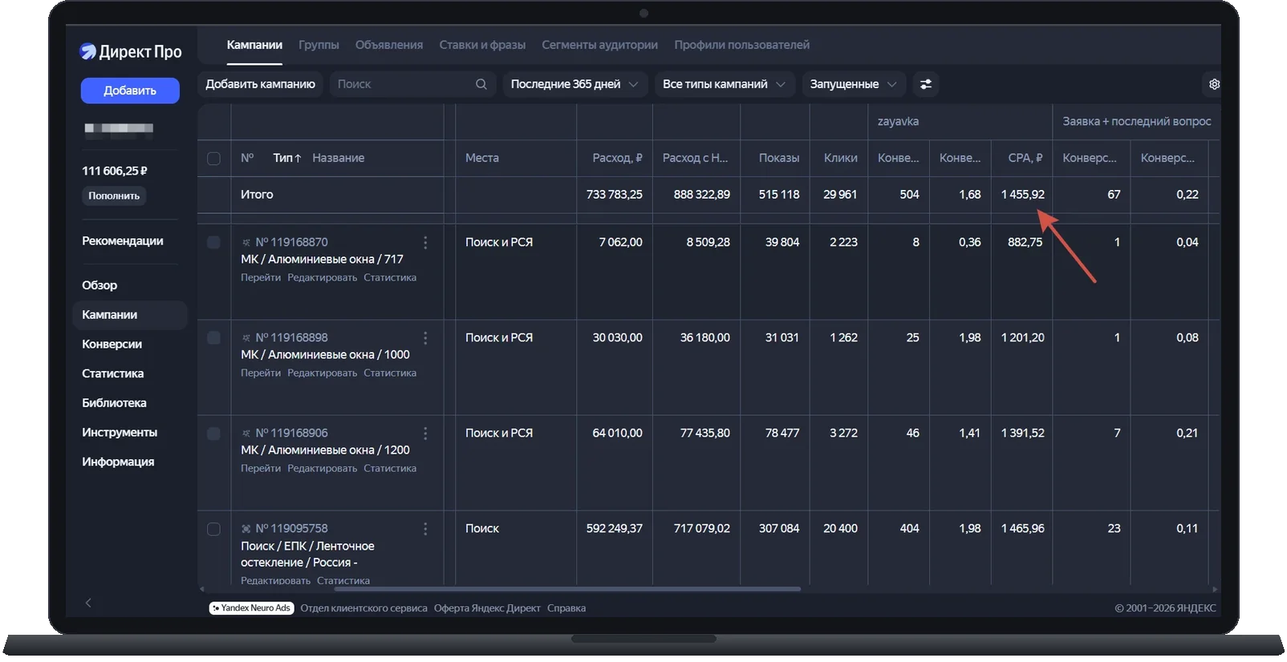Click the blue Добавить button
The image size is (1287, 662).
coord(130,91)
